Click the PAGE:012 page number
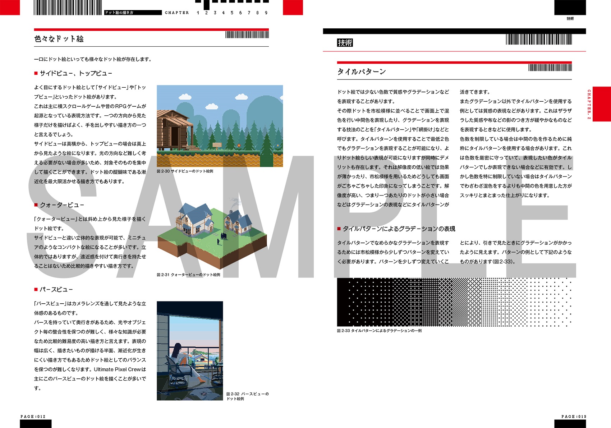The image size is (611, 428). tap(33, 417)
